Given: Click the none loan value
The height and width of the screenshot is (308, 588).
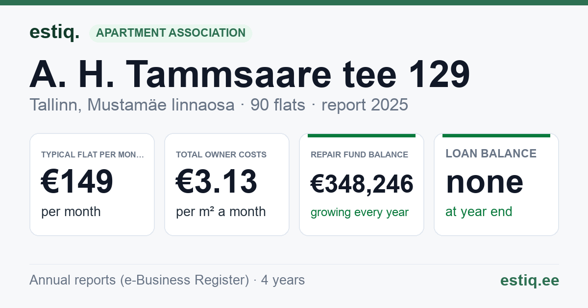Looking at the screenshot, I should pos(485,181).
